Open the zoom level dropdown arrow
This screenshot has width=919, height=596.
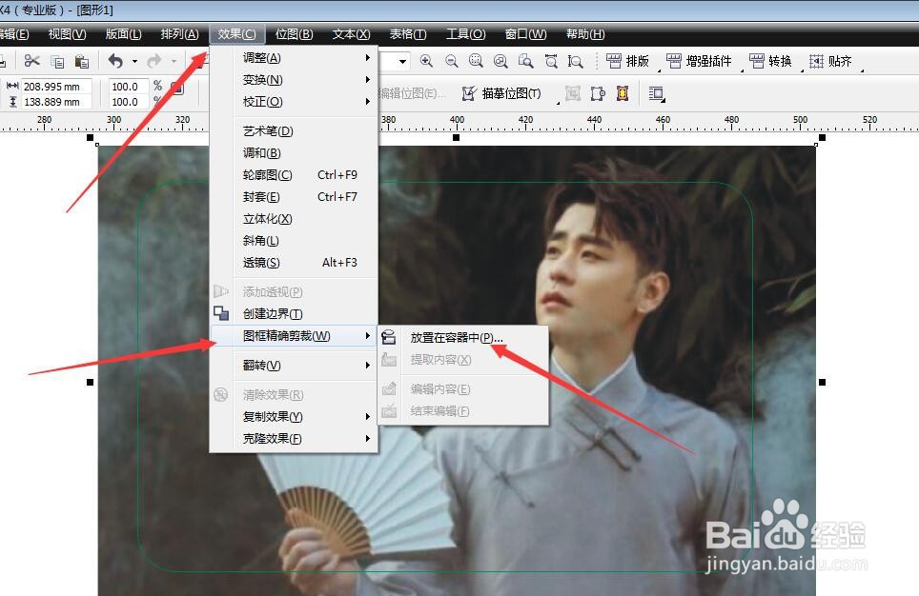(402, 61)
